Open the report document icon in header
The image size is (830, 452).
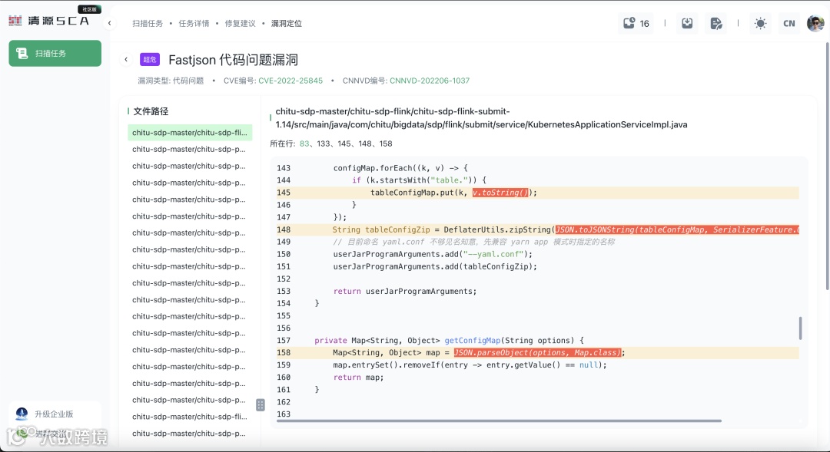pyautogui.click(x=715, y=23)
